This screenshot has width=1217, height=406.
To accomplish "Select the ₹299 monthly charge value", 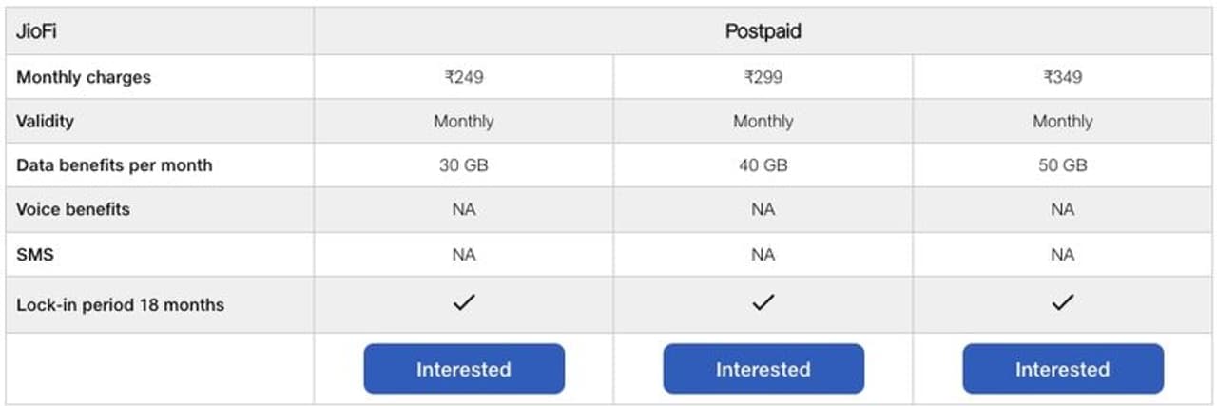I will coord(763,77).
